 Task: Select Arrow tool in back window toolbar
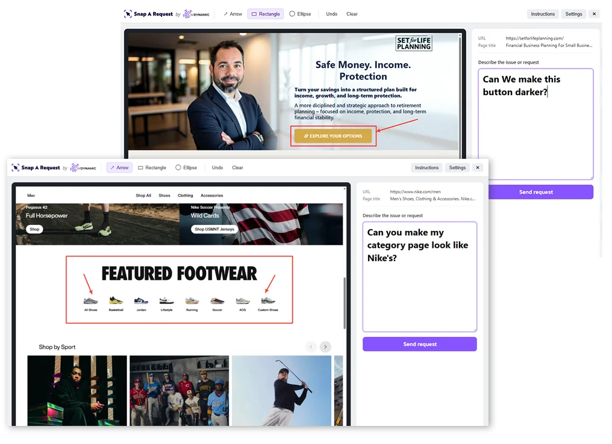point(233,14)
